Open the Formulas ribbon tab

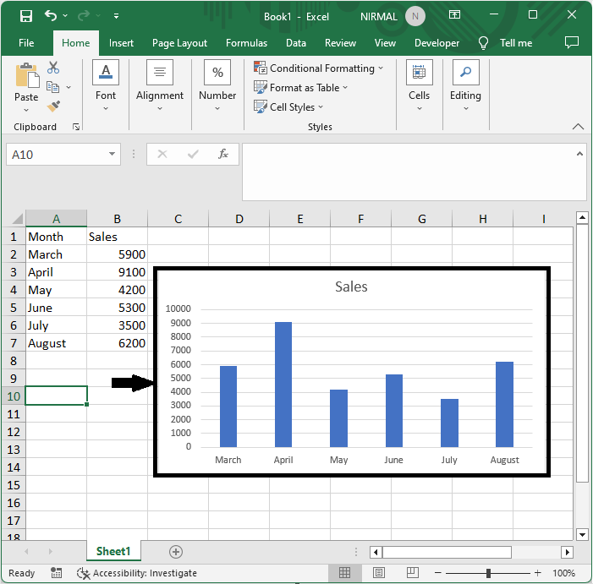click(246, 43)
